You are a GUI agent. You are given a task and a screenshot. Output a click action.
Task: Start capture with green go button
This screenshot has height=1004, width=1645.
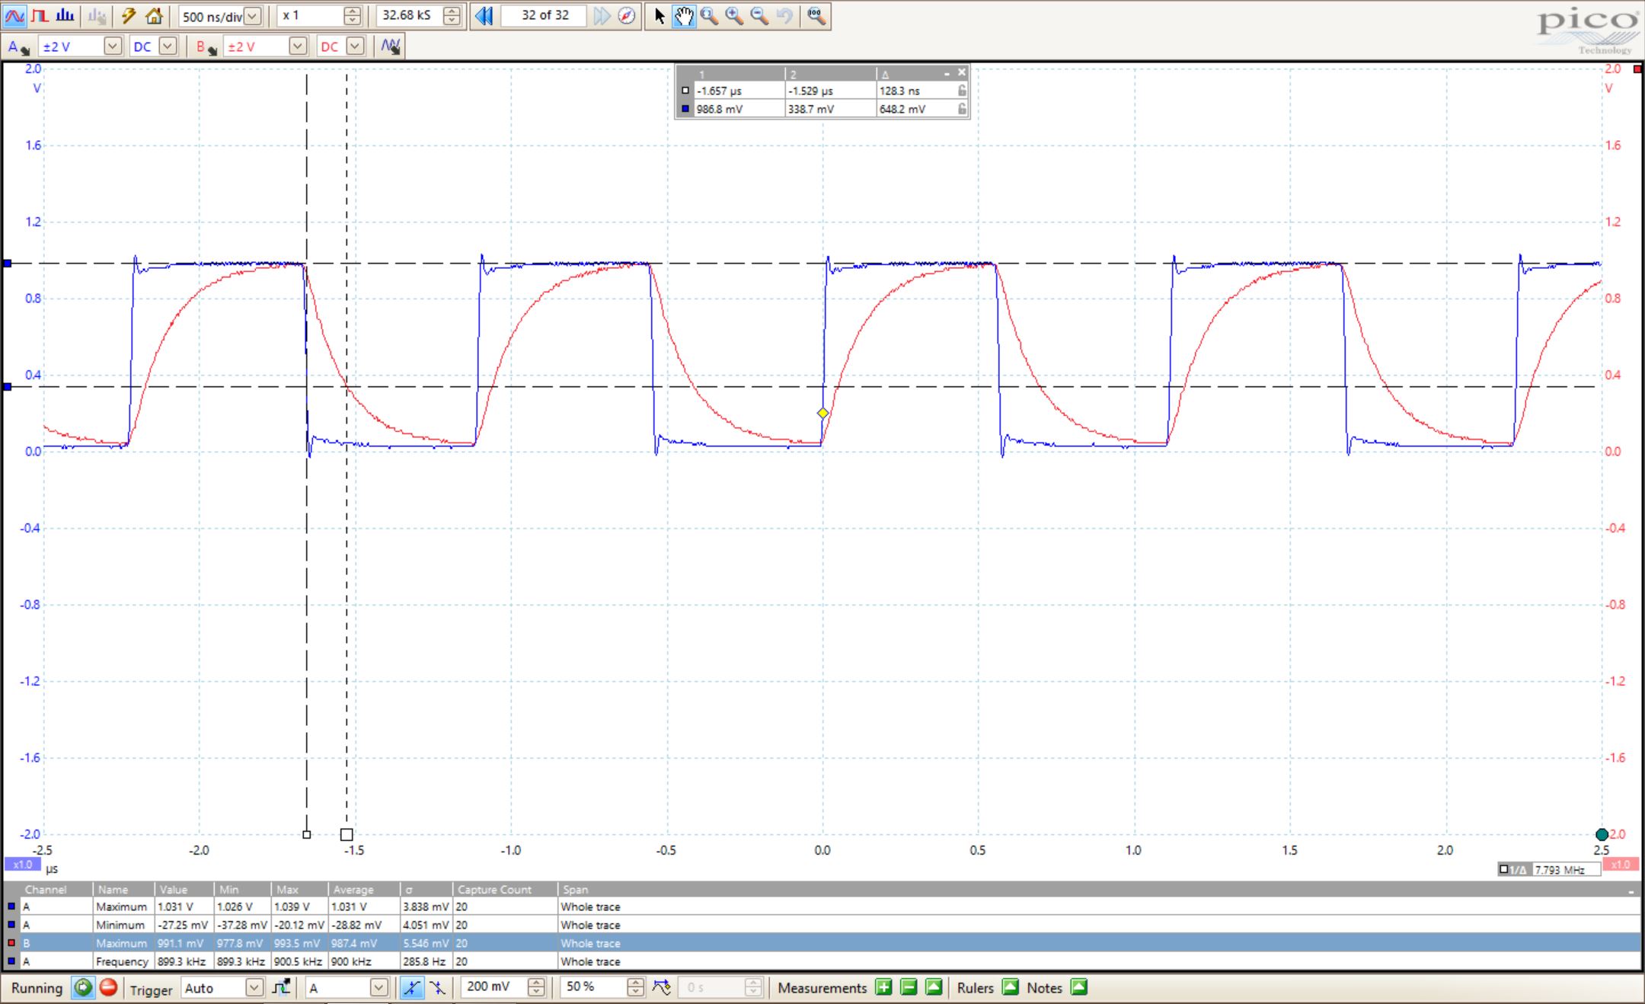[x=82, y=988]
